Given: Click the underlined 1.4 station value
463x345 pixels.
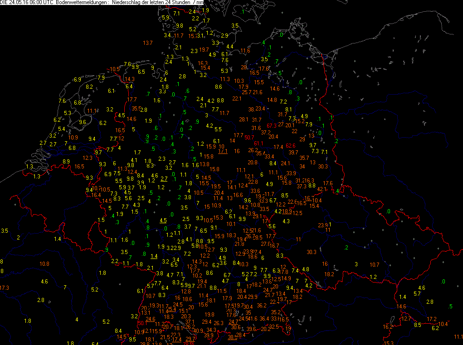Looking at the screenshot, I should (x=154, y=256).
